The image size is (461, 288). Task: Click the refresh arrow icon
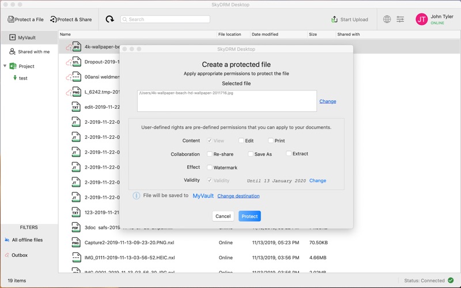click(x=109, y=20)
